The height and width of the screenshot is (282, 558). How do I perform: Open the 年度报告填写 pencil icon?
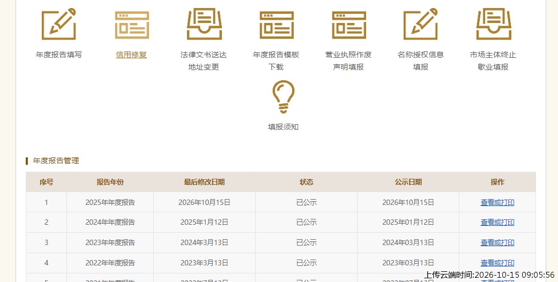coord(59,24)
